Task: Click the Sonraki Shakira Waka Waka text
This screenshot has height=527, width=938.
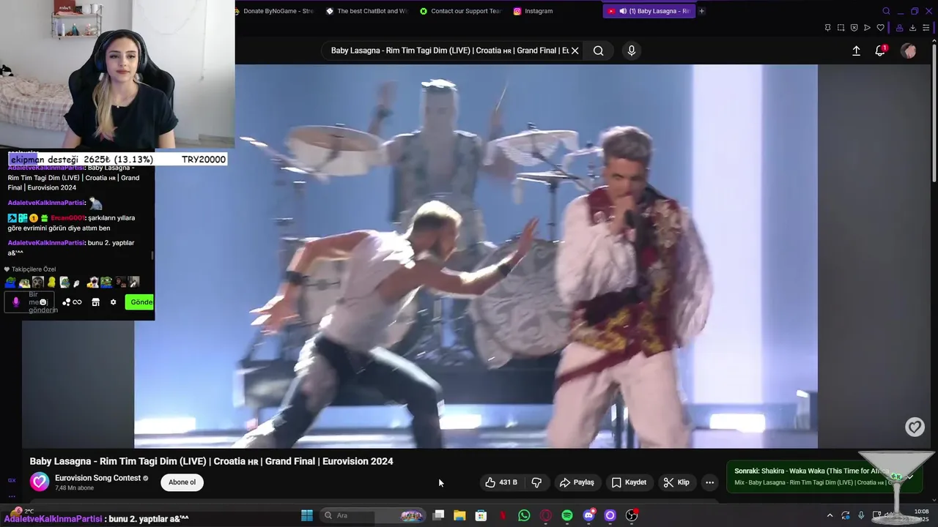Action: point(811,471)
